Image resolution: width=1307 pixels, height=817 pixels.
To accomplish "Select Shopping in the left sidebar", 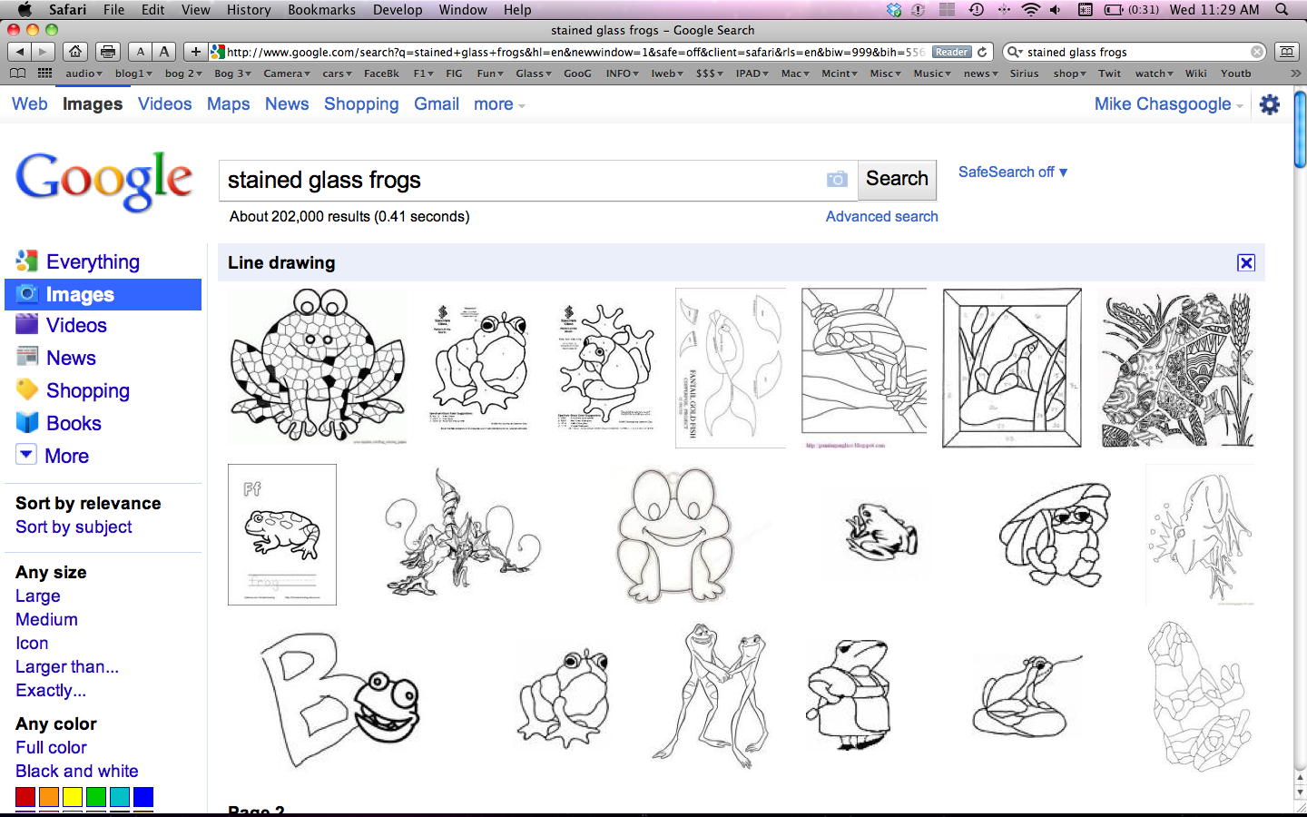I will 87,390.
